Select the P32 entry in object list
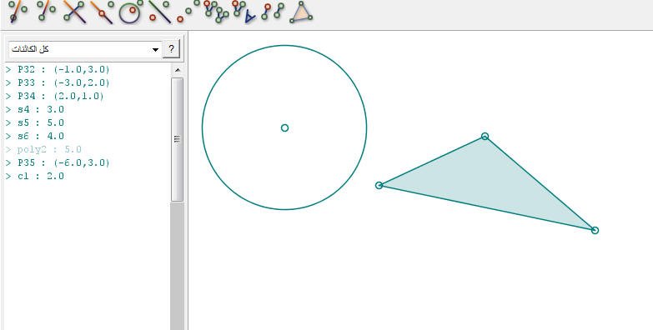The image size is (653, 330). pyautogui.click(x=58, y=69)
